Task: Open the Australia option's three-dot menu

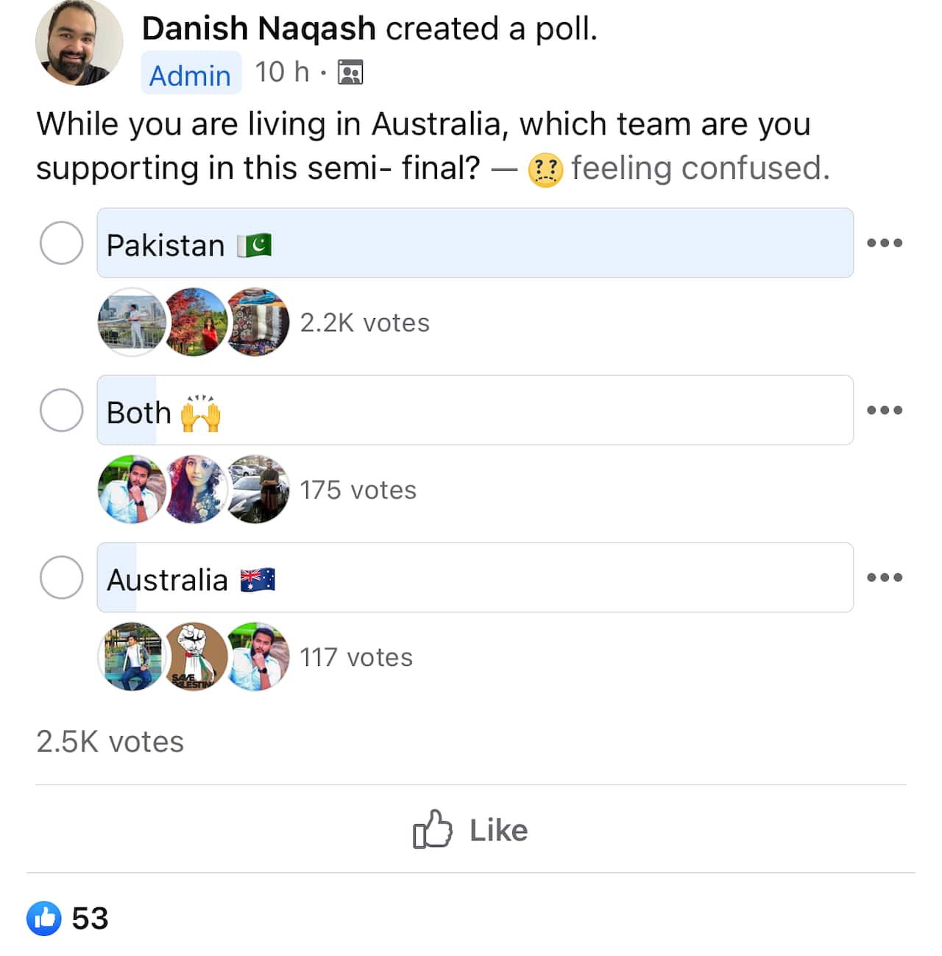Action: tap(885, 578)
